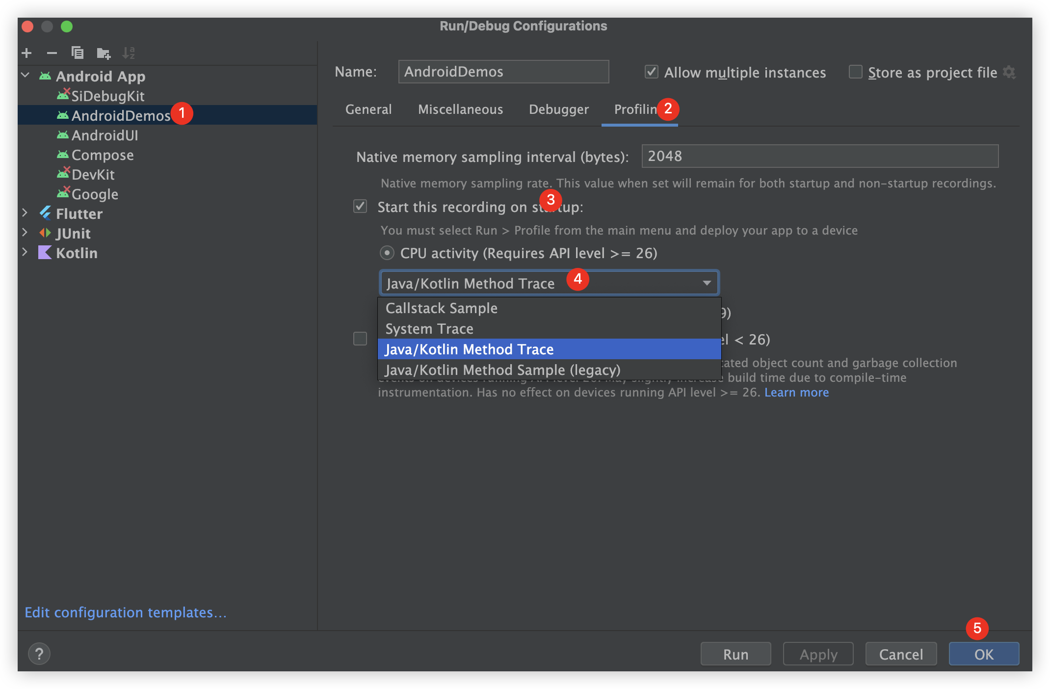The height and width of the screenshot is (689, 1050).
Task: Click the Native memory sampling interval field
Action: (x=819, y=156)
